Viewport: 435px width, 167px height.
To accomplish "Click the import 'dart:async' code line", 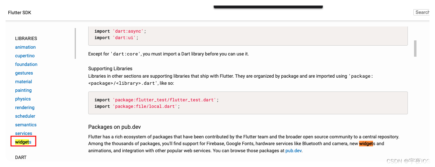I will [x=120, y=31].
